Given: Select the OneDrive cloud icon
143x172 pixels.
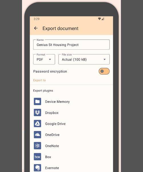Looking at the screenshot, I should 37,135.
